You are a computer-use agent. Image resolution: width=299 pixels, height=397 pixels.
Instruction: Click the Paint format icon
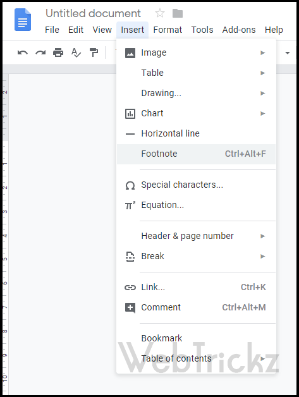coord(94,52)
